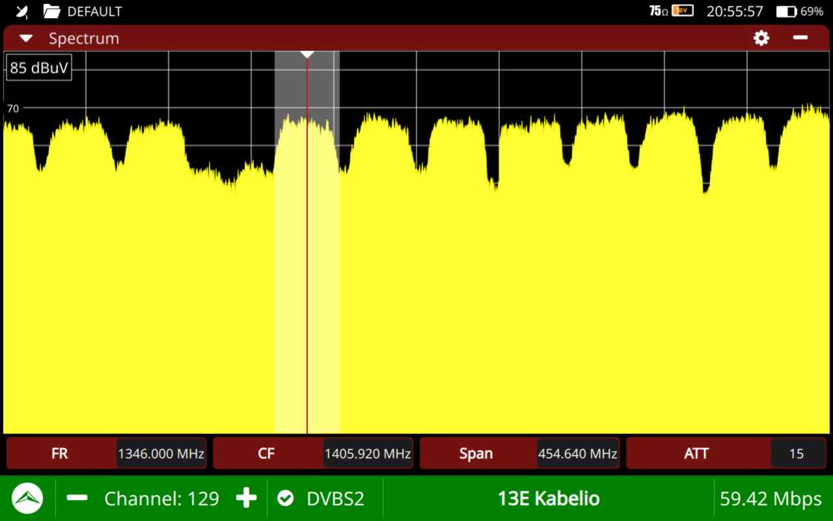Click the DVBS2 lock checkmark icon
Screen dimensions: 833x521
pyautogui.click(x=285, y=499)
